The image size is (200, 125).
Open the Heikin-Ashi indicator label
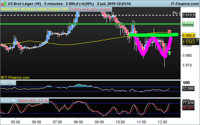click(x=10, y=9)
